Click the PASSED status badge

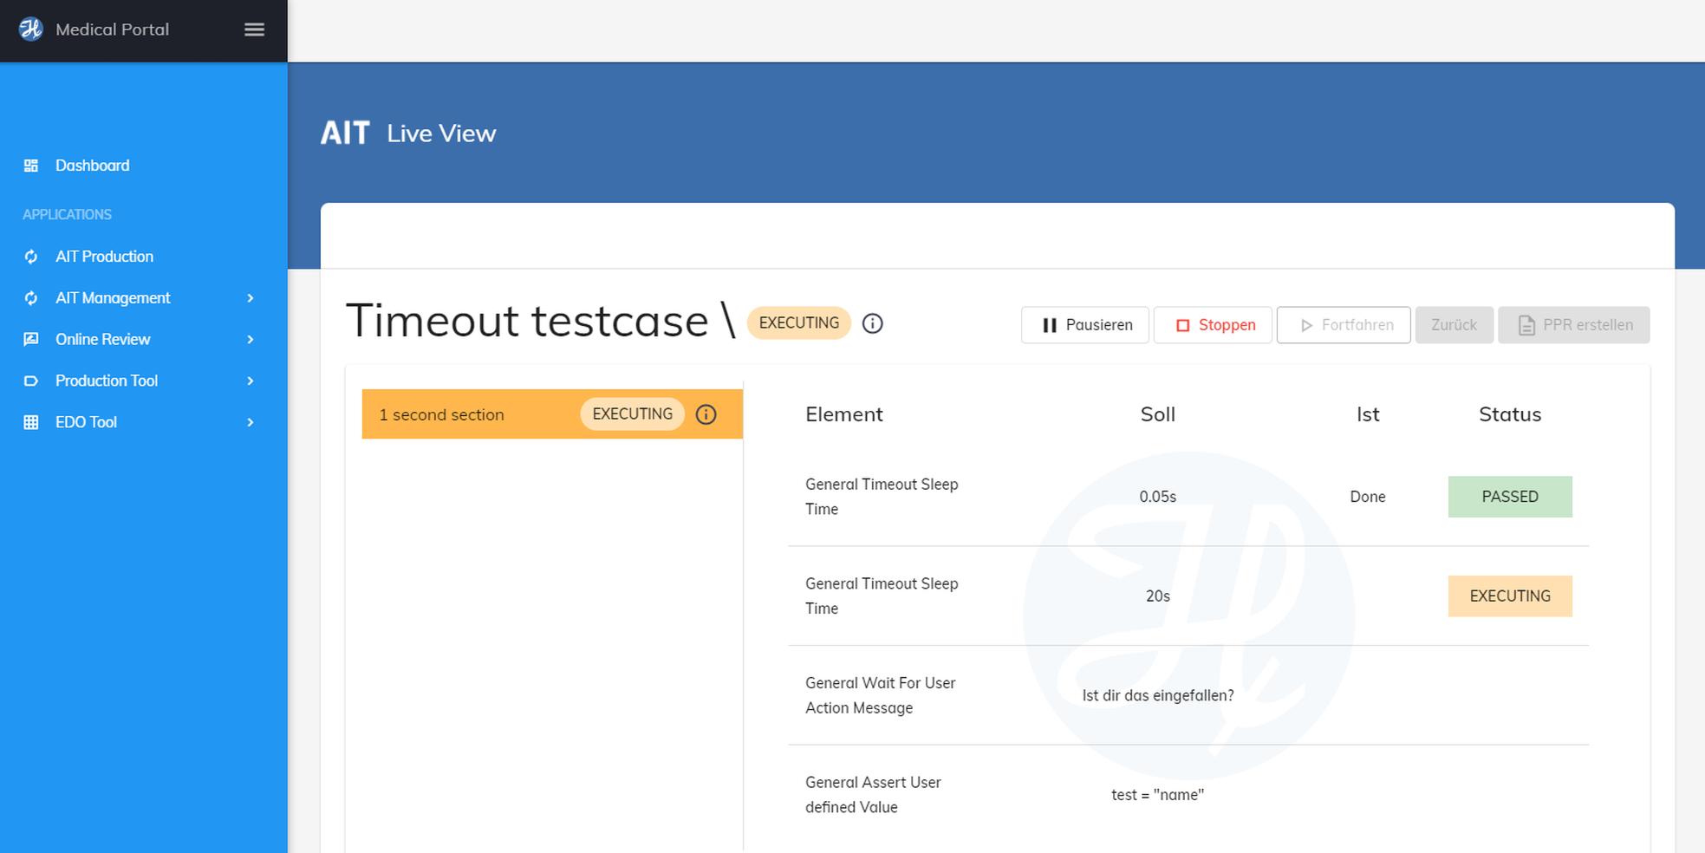coord(1509,497)
